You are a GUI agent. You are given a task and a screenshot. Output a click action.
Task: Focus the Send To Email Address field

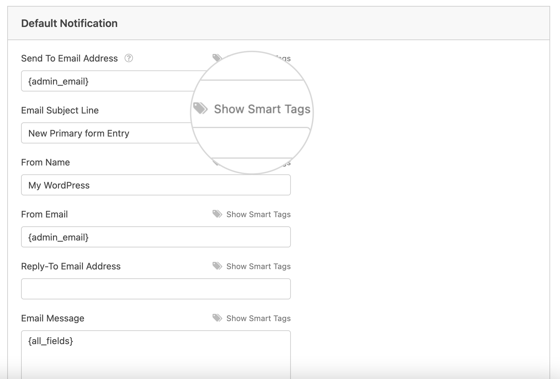pyautogui.click(x=156, y=81)
